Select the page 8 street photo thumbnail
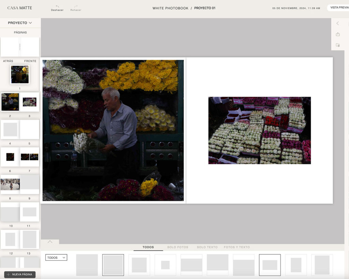 (x=10, y=184)
